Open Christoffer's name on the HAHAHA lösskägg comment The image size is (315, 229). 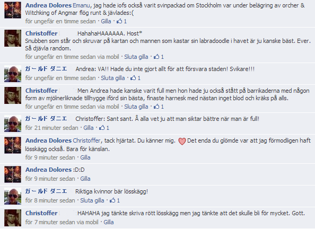pos(41,213)
